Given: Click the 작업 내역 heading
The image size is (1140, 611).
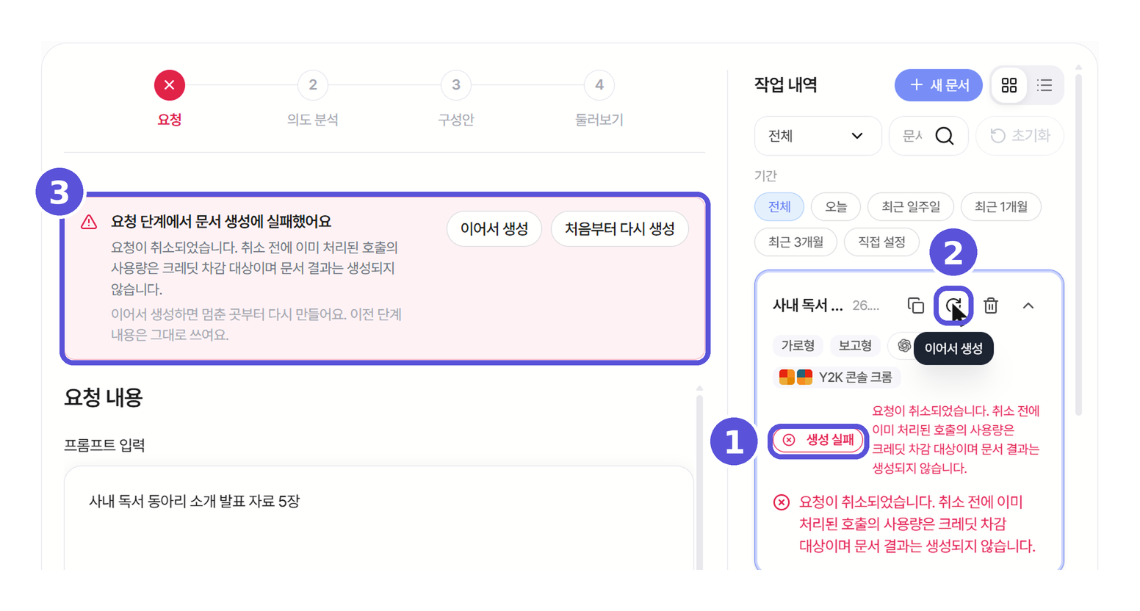Looking at the screenshot, I should coord(786,85).
